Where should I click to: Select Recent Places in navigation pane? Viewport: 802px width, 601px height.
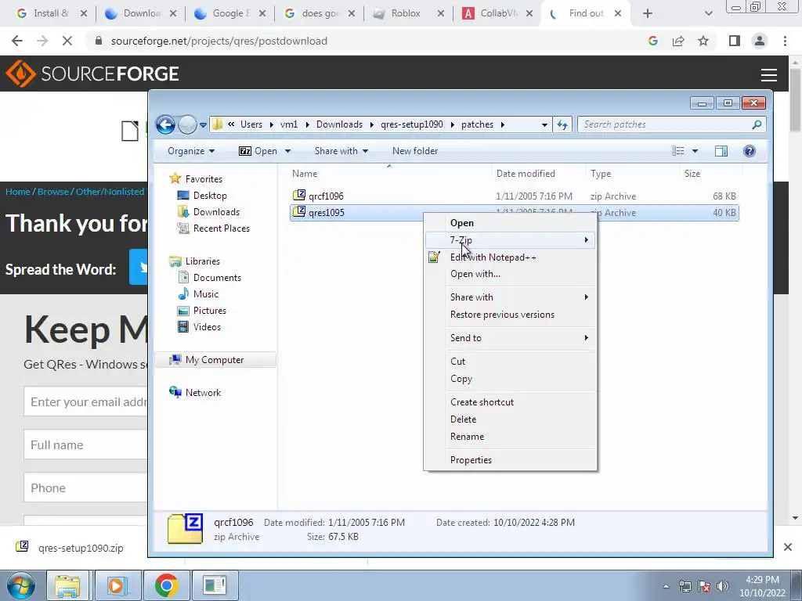222,228
